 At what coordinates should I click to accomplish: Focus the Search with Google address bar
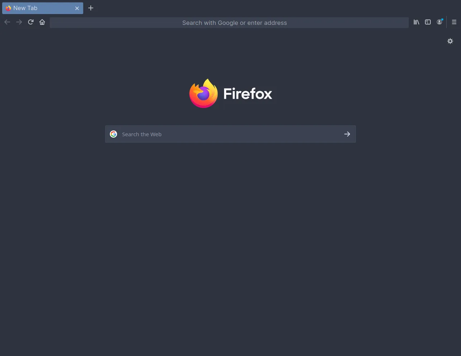point(229,23)
